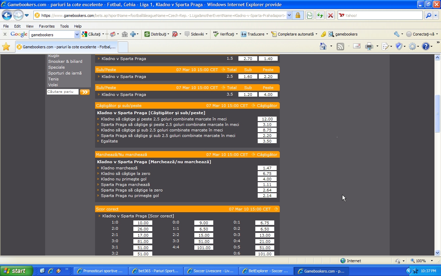Viewport: 441px width, 276px height.
Task: Click the magnifier search button next to Yahoo! box
Action: [428, 16]
